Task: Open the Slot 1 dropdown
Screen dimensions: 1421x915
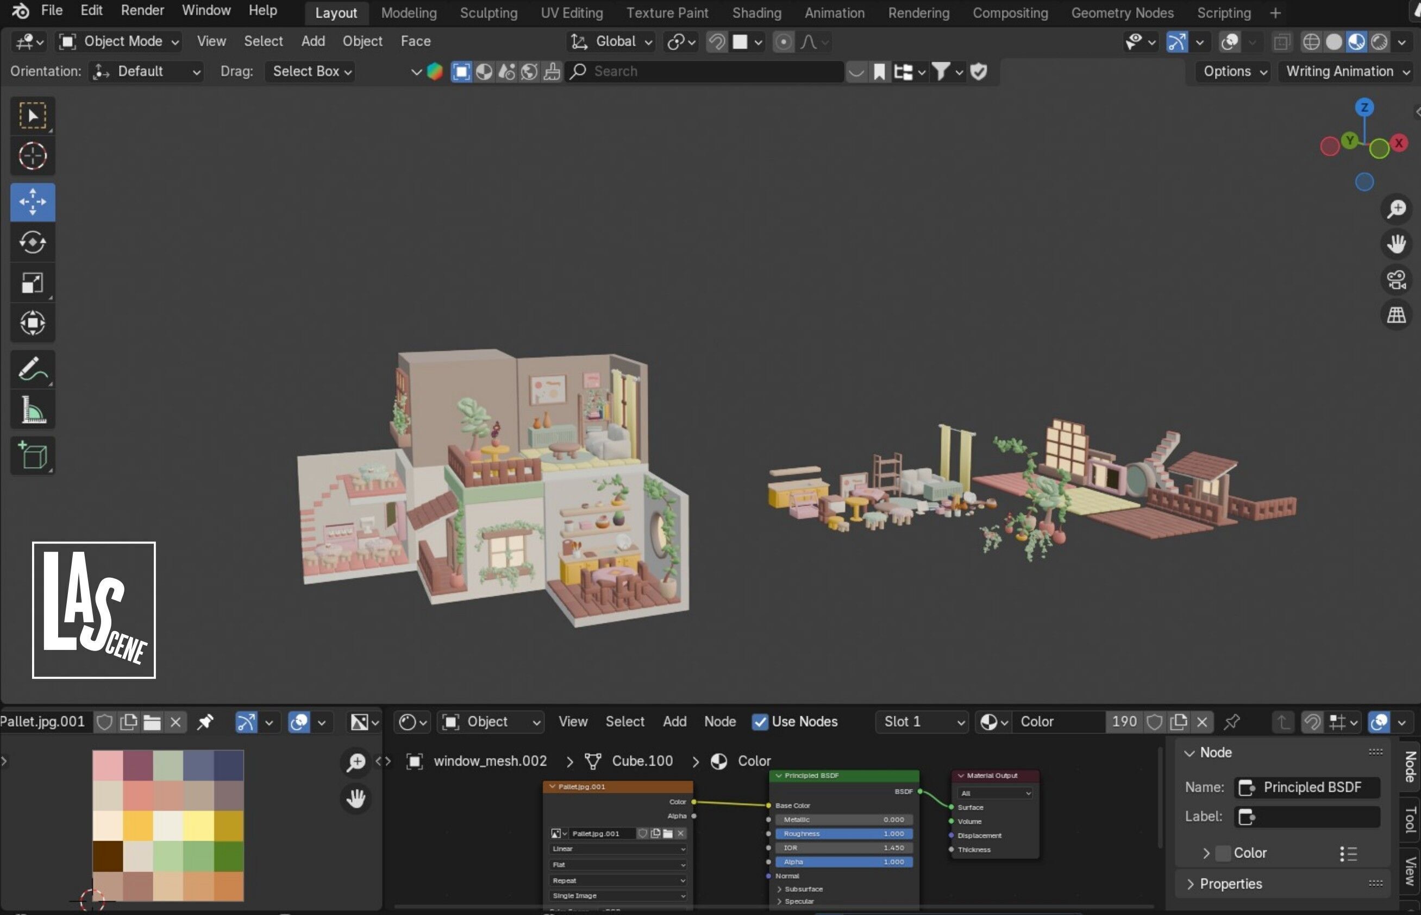Action: tap(921, 722)
